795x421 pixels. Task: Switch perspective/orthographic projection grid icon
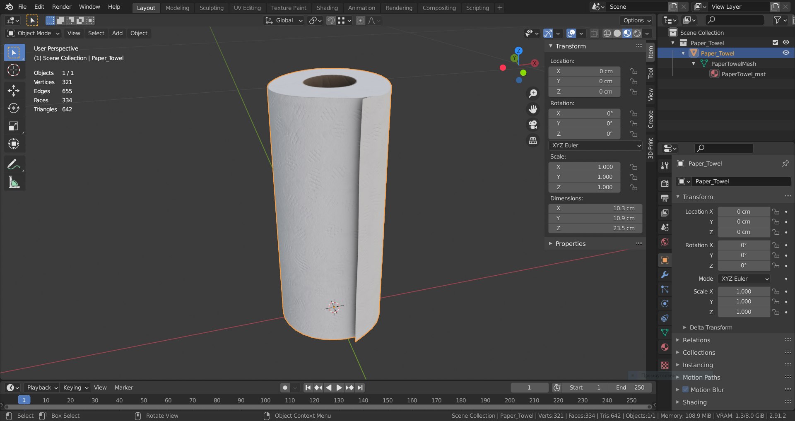533,140
